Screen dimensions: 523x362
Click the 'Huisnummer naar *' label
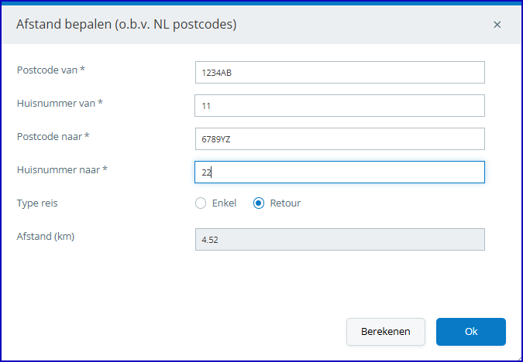click(62, 170)
